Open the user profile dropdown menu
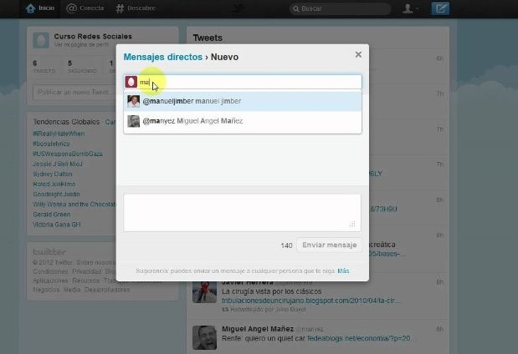 click(409, 8)
